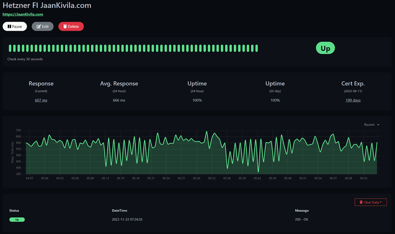Click the Message column header
Screen dimensions: 395x234
pyautogui.click(x=302, y=210)
